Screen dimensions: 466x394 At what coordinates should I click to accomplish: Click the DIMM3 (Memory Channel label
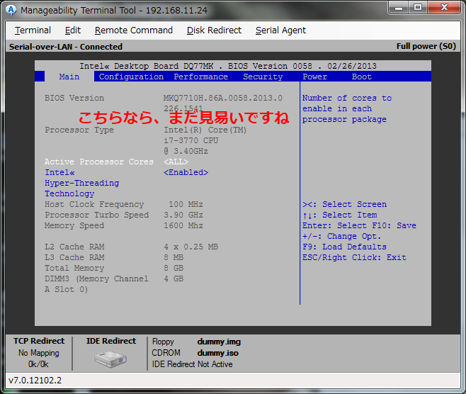pos(96,279)
